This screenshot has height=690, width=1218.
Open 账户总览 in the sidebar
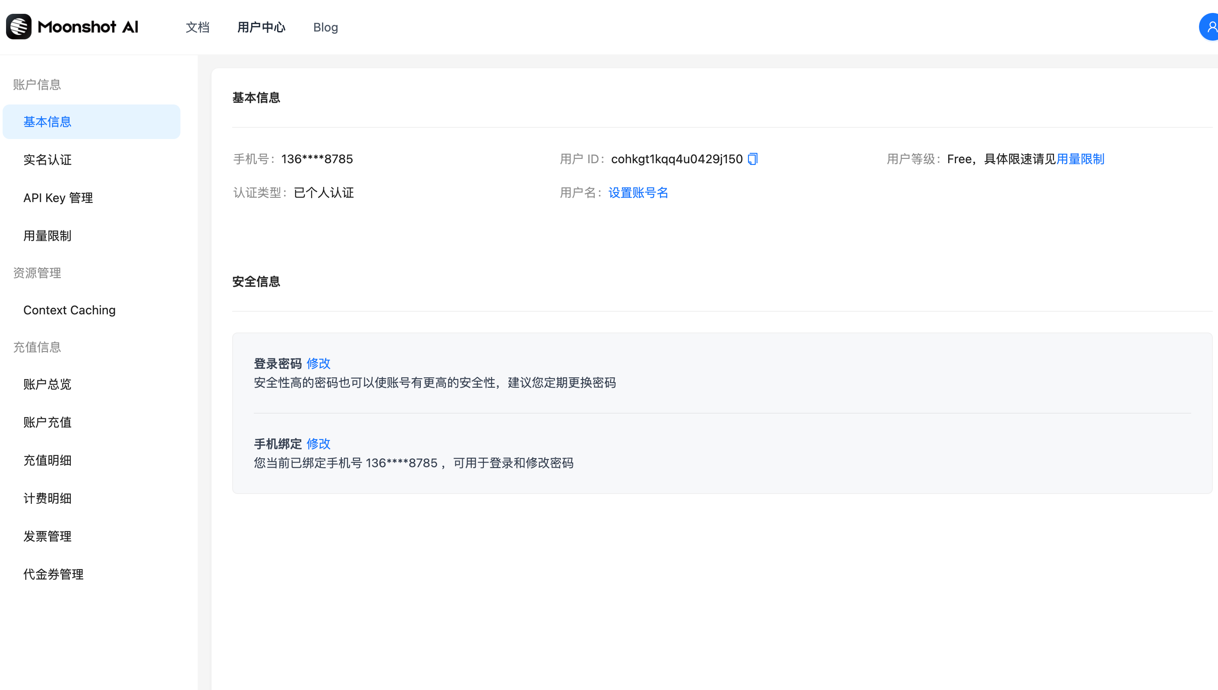coord(47,384)
